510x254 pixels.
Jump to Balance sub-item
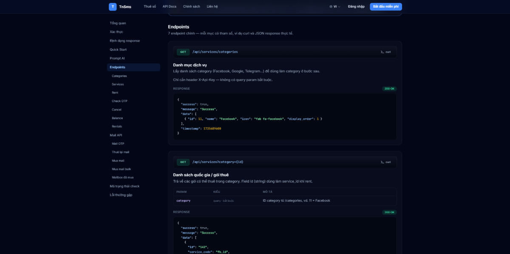click(x=117, y=118)
